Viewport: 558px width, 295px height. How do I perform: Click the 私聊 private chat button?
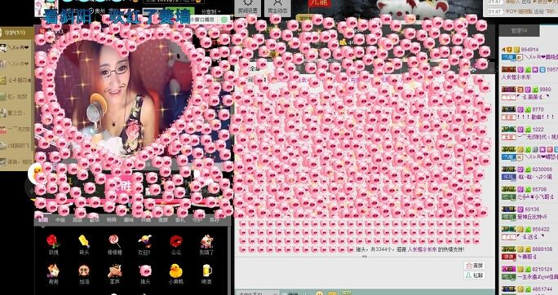[x=474, y=275]
